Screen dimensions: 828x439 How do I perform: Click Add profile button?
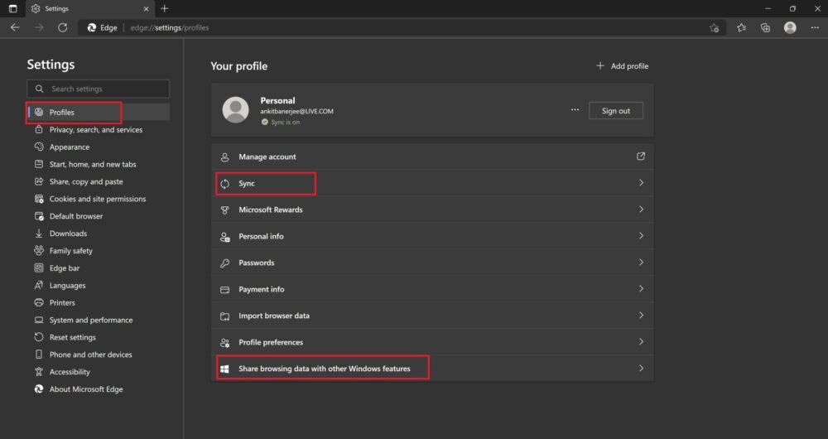pyautogui.click(x=622, y=66)
